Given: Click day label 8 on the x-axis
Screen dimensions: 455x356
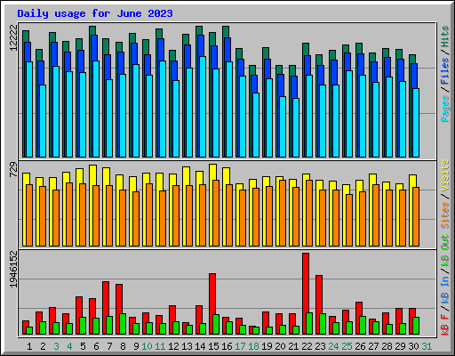Looking at the screenshot, I should pyautogui.click(x=123, y=346).
